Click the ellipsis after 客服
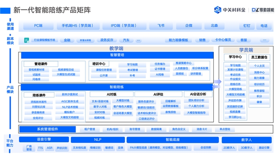 coord(264,40)
